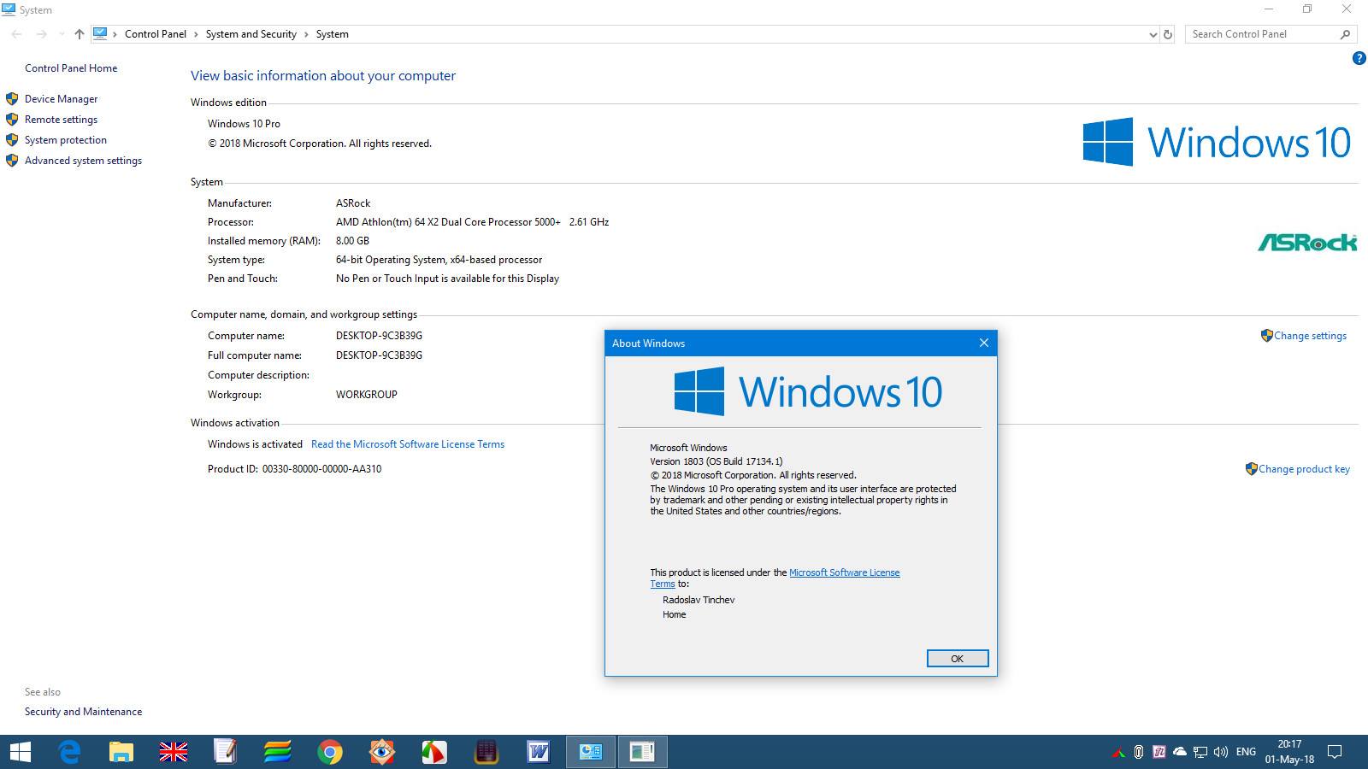Viewport: 1368px width, 769px height.
Task: Open OneDrive cloud tray icon
Action: [1180, 752]
